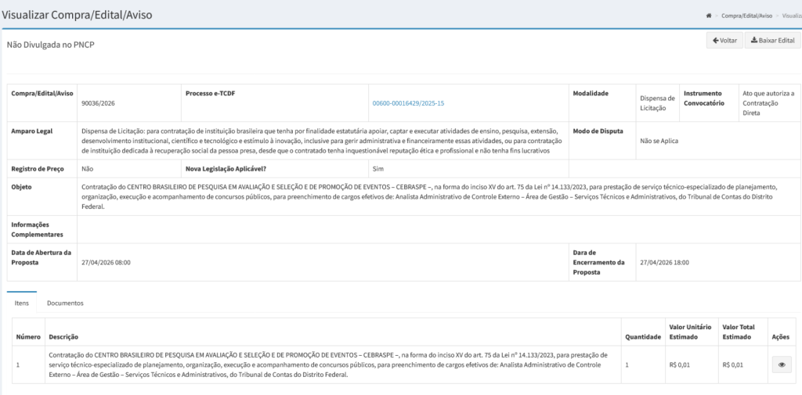Click purchase number 90036/2026

tap(98, 103)
